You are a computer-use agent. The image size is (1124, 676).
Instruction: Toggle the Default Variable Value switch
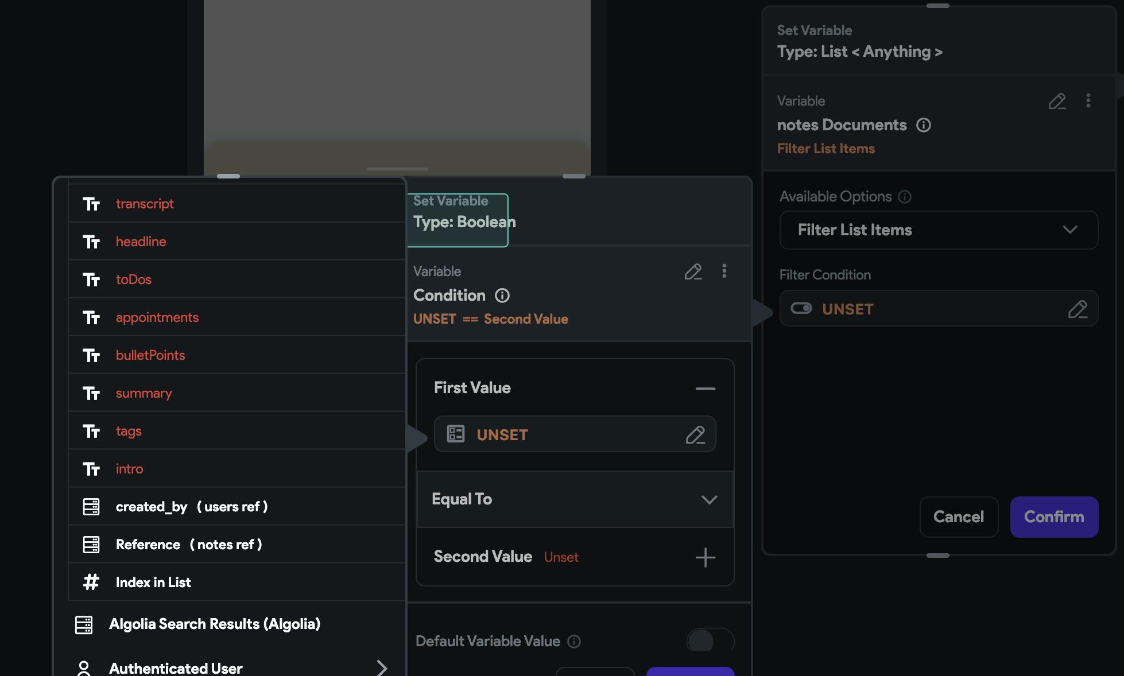pyautogui.click(x=710, y=640)
